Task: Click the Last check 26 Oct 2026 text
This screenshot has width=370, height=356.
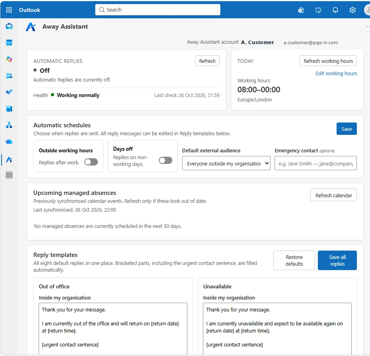Action: pos(187,95)
